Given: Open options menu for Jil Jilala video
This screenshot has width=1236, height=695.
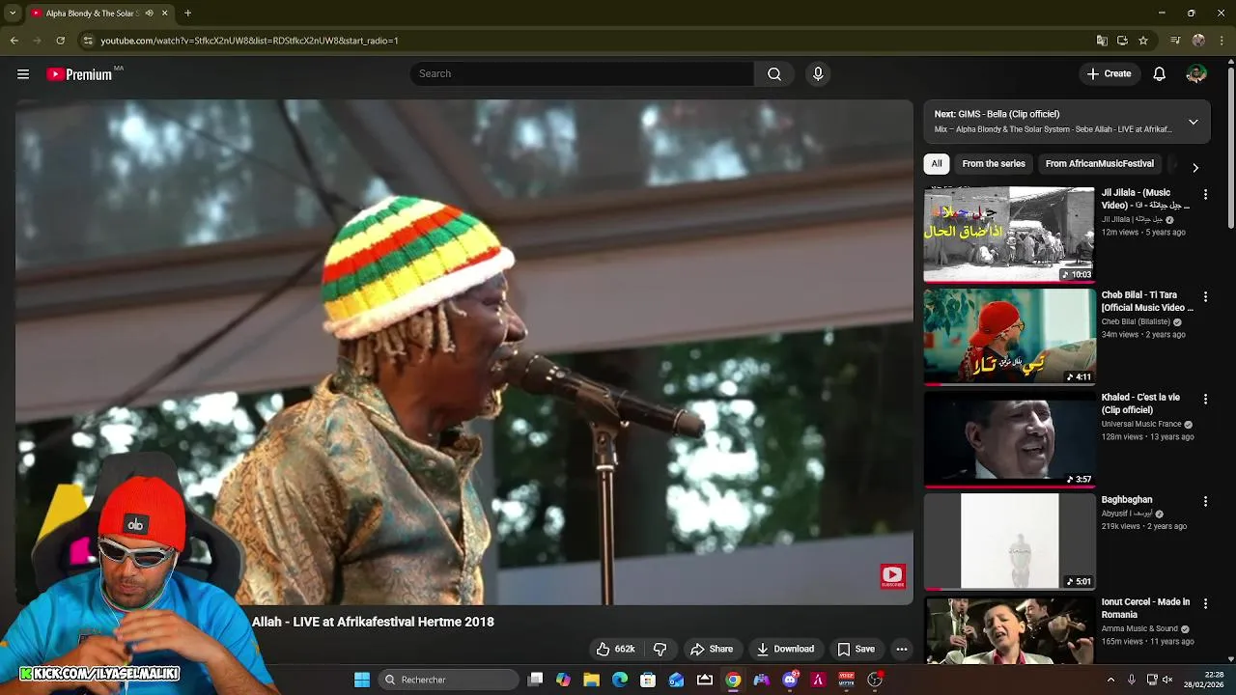Looking at the screenshot, I should [x=1205, y=195].
